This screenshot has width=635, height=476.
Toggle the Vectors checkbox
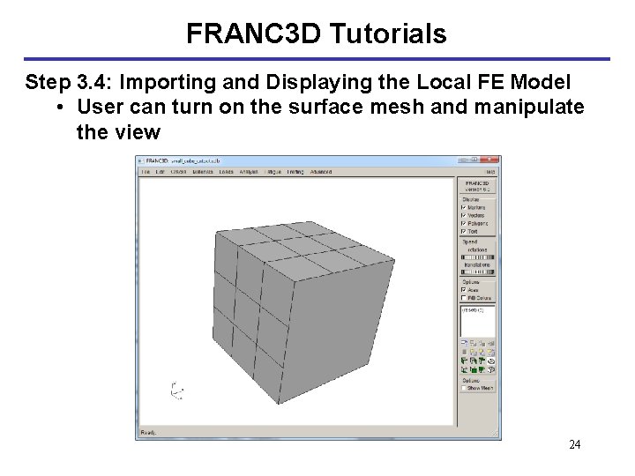464,215
